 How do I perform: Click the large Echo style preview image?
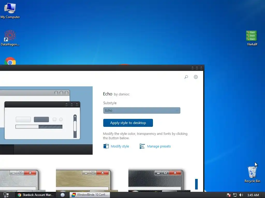coord(46,120)
